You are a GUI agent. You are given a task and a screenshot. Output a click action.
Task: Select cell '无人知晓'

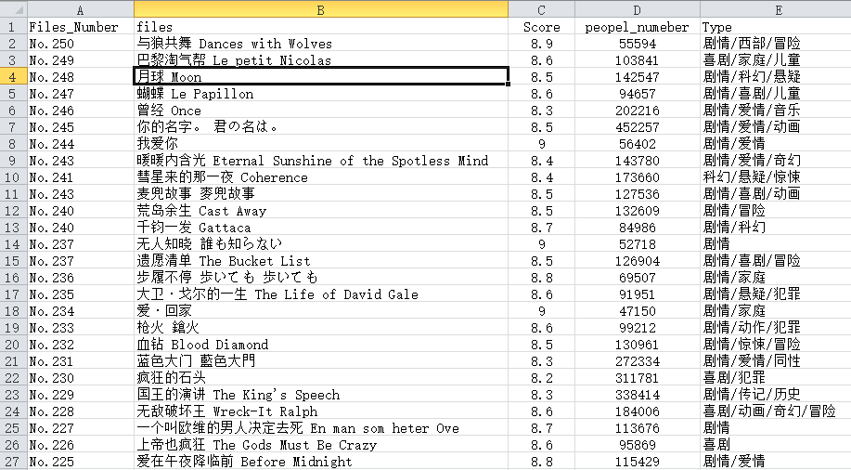tap(321, 244)
